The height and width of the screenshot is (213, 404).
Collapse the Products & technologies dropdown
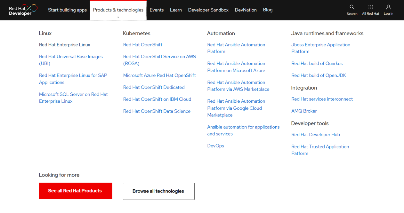point(118,10)
